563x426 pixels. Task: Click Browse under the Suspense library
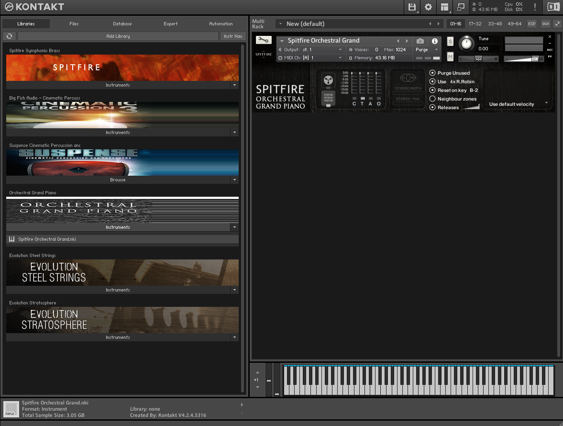[118, 180]
